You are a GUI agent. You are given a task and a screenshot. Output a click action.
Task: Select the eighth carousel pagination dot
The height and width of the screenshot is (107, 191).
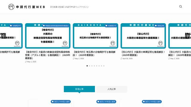[x=104, y=66]
